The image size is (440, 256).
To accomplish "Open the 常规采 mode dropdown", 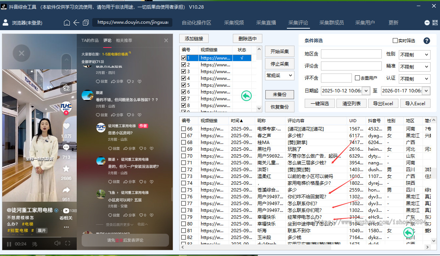I will click(x=279, y=75).
